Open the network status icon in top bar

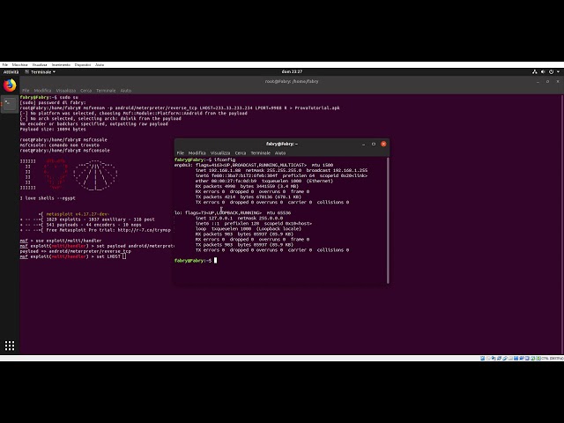click(x=535, y=72)
